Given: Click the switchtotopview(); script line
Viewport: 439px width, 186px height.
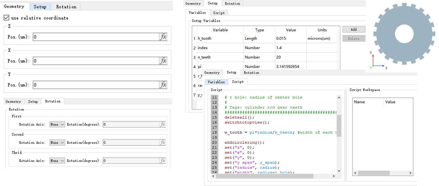Looking at the screenshot, I should pyautogui.click(x=247, y=122).
